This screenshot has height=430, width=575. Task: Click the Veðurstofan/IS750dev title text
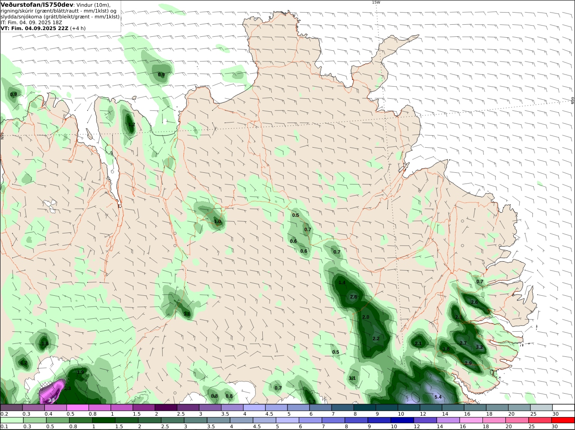pyautogui.click(x=37, y=4)
